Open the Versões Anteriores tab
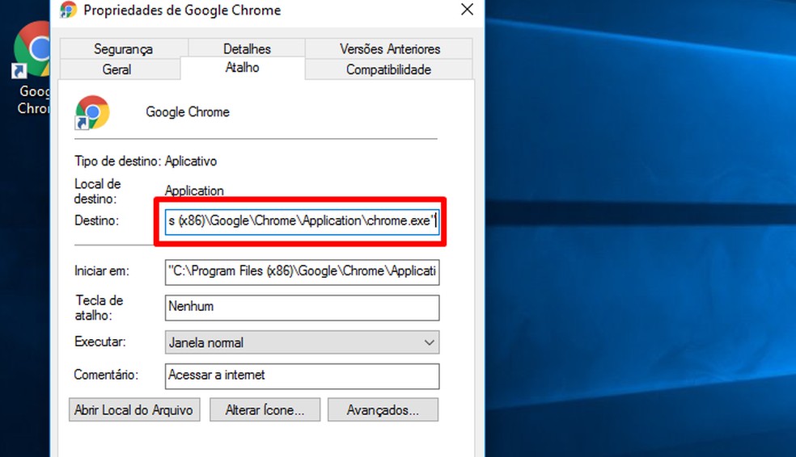The image size is (796, 457). [x=389, y=48]
